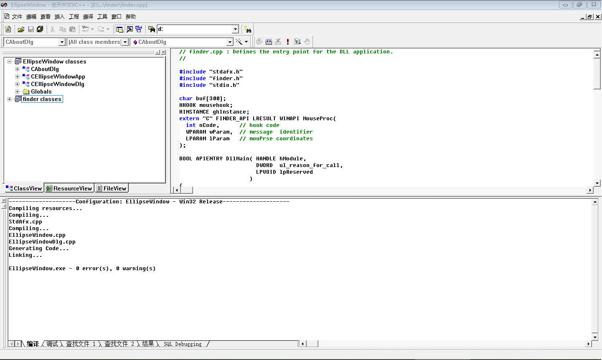Viewport: 602px width, 360px height.
Task: Open the Redo history dropdown arrow
Action: 108,29
